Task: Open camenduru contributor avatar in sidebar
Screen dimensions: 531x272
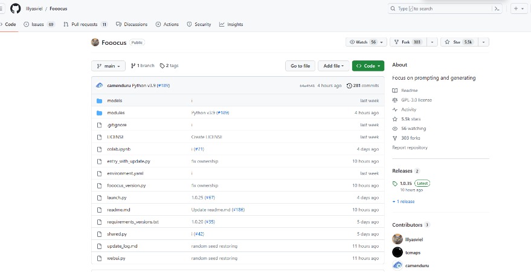Action: 397,265
